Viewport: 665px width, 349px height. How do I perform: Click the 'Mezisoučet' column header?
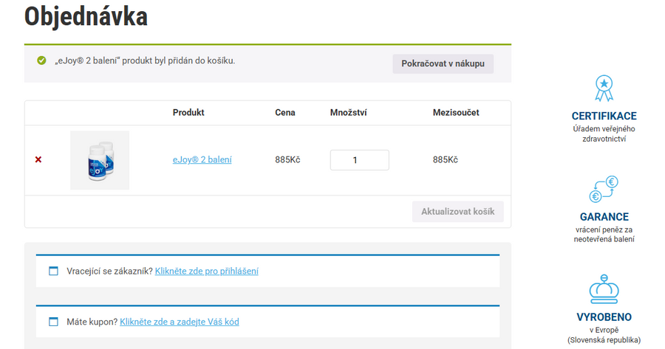point(456,112)
